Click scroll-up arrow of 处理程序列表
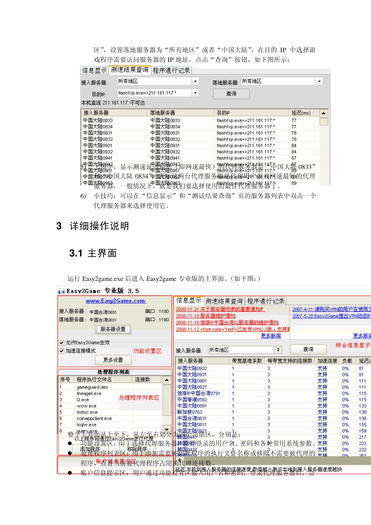 (x=167, y=380)
